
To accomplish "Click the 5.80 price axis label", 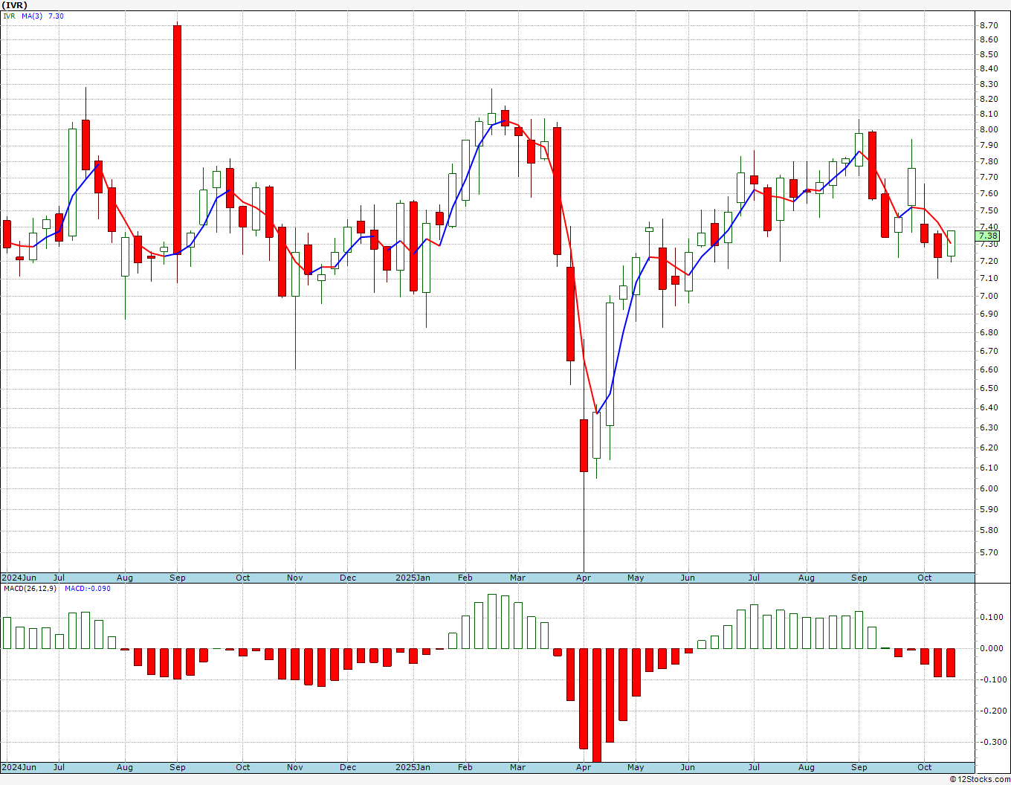I will (989, 531).
